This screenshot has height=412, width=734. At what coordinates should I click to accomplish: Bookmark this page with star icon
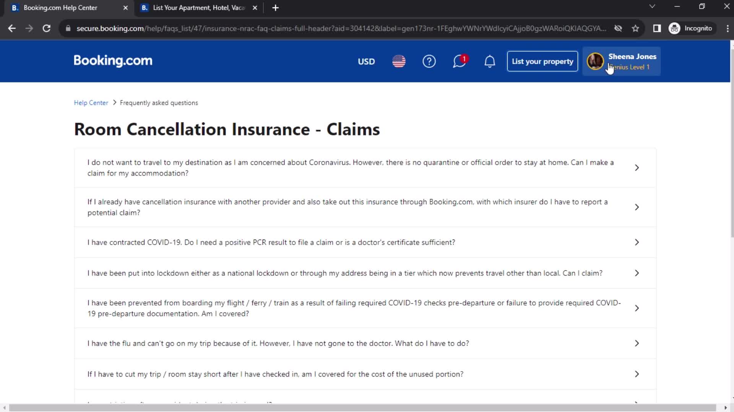pyautogui.click(x=635, y=28)
